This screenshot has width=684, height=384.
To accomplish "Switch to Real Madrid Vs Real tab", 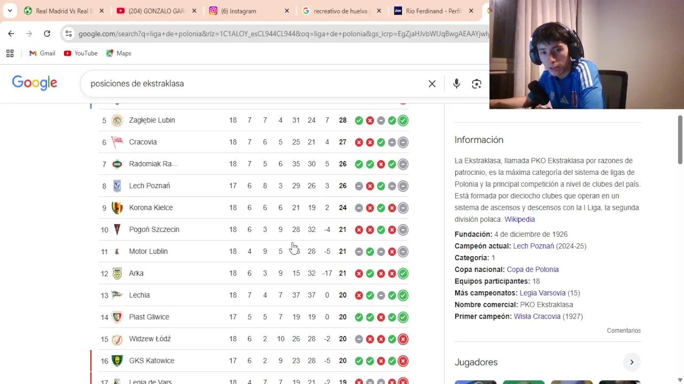I will point(58,11).
